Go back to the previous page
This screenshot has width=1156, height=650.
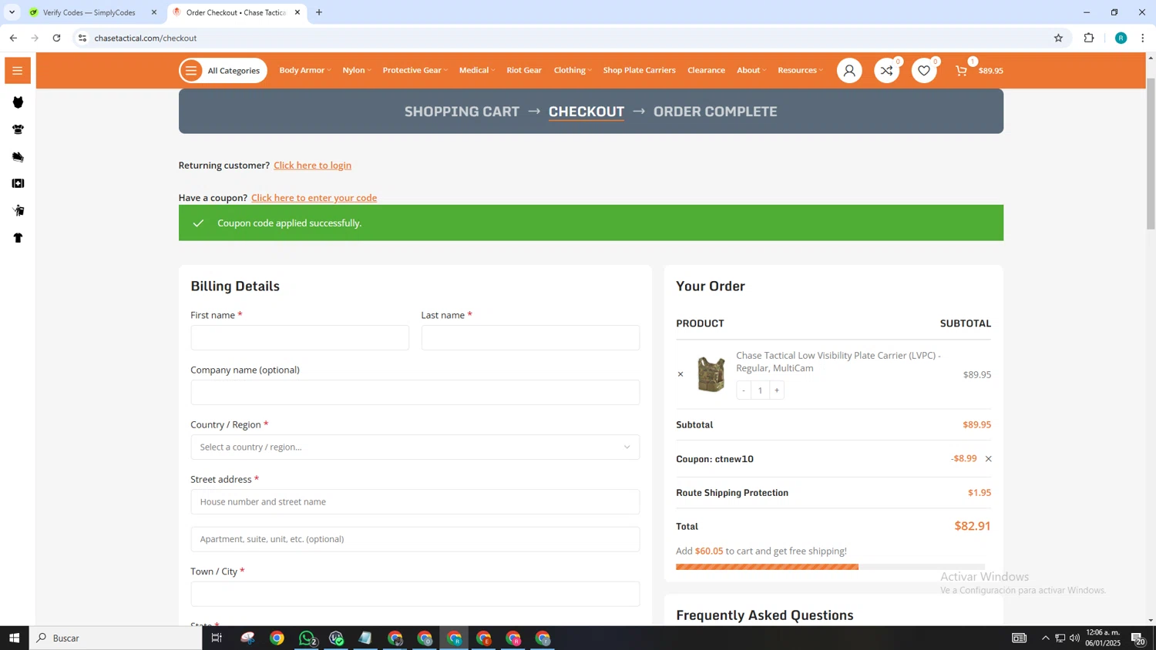[x=13, y=38]
